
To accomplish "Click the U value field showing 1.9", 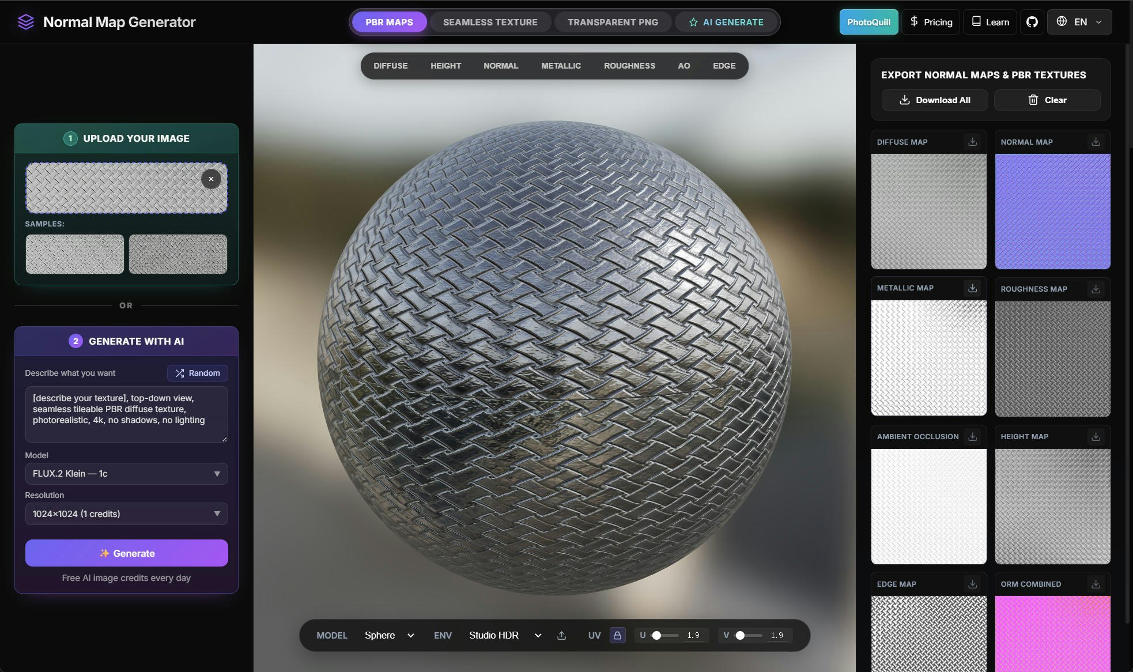I will click(693, 635).
